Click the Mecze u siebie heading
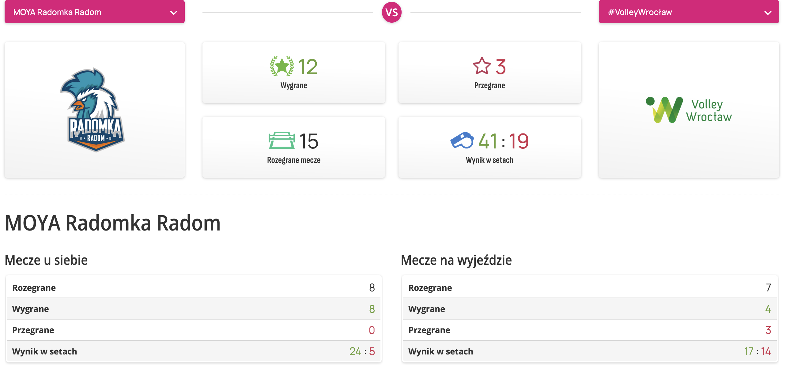 pyautogui.click(x=46, y=260)
